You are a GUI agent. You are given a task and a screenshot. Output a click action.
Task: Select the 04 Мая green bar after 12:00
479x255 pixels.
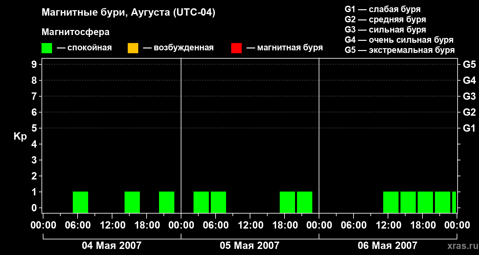pos(132,202)
